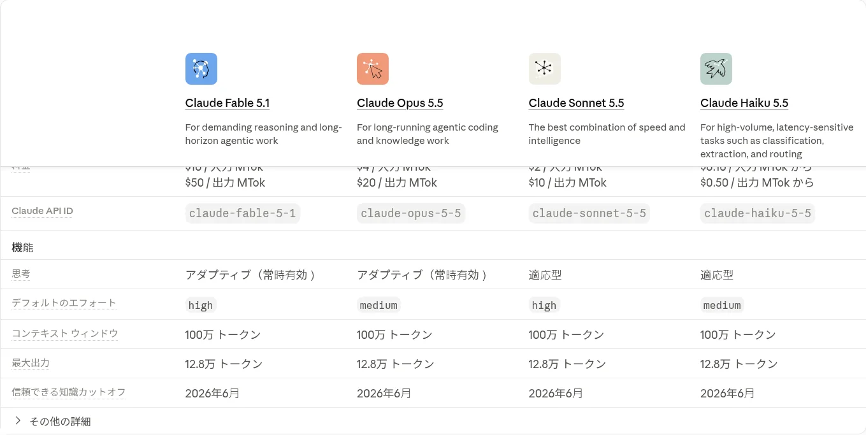Click the claude-sonnet-5-5 API ID code
Image resolution: width=866 pixels, height=435 pixels.
tap(589, 213)
